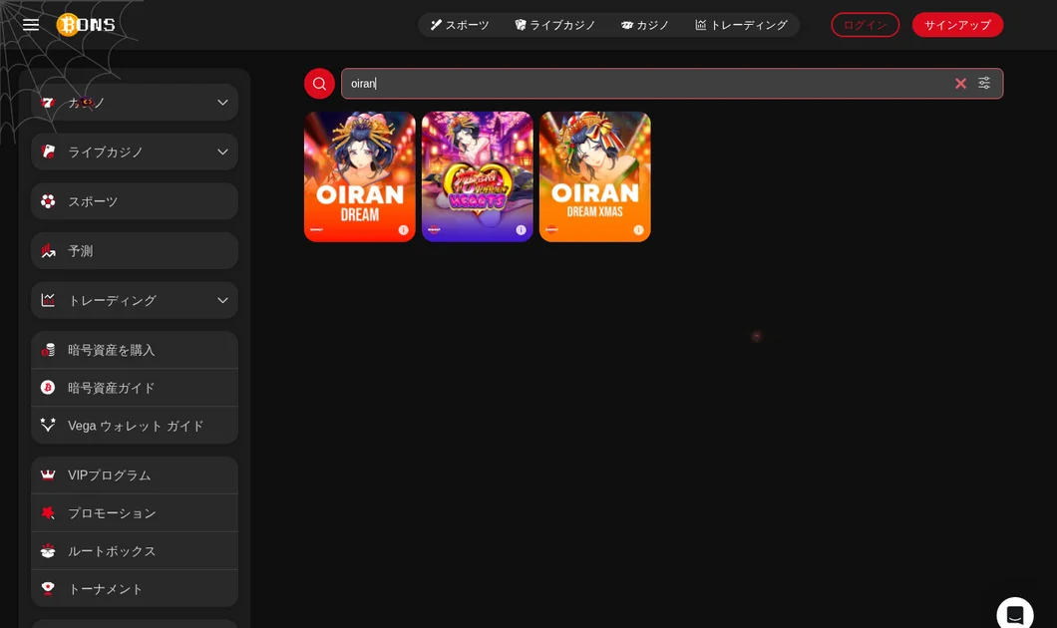Click the ログイン button
The height and width of the screenshot is (628, 1057).
[x=865, y=25]
